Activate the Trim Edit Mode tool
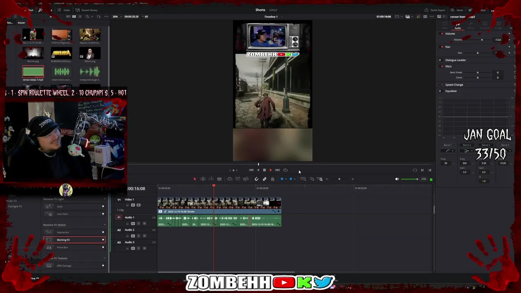 click(203, 179)
